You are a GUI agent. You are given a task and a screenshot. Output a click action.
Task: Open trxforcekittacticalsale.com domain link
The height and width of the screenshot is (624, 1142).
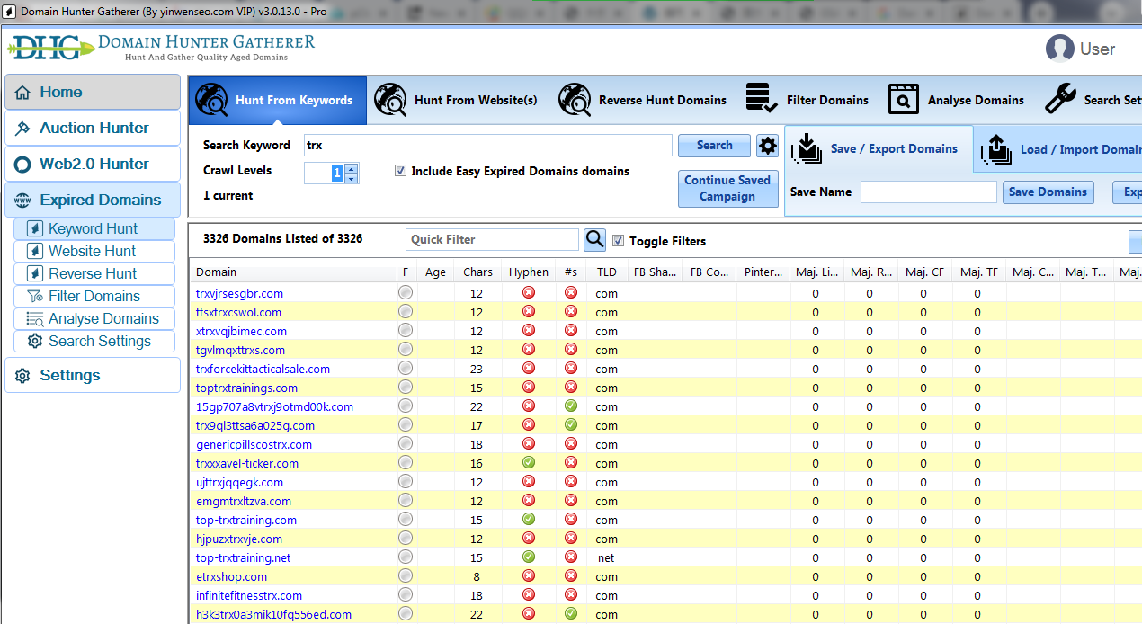[263, 369]
